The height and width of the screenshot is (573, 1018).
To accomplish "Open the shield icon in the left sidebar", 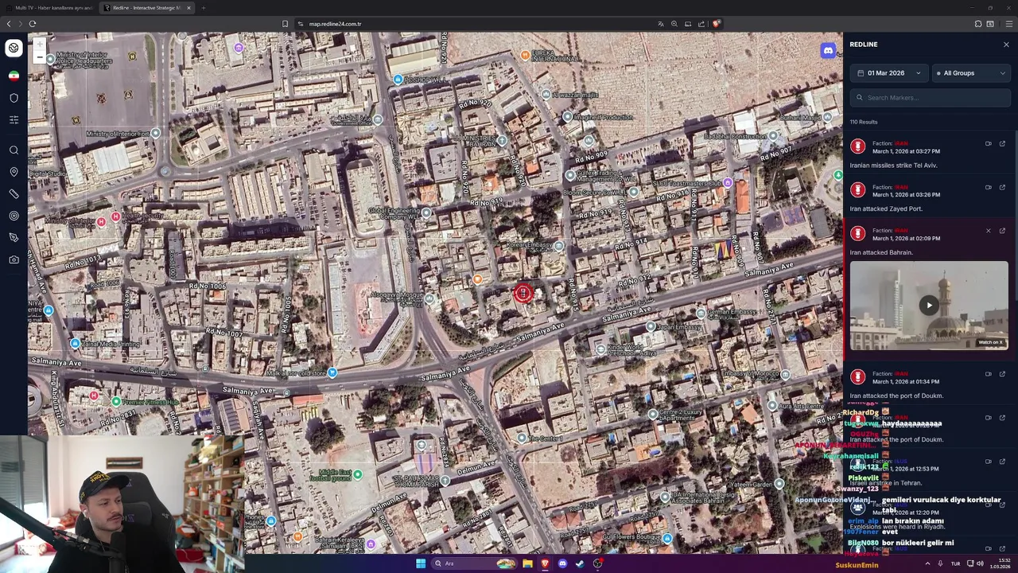I will [14, 98].
